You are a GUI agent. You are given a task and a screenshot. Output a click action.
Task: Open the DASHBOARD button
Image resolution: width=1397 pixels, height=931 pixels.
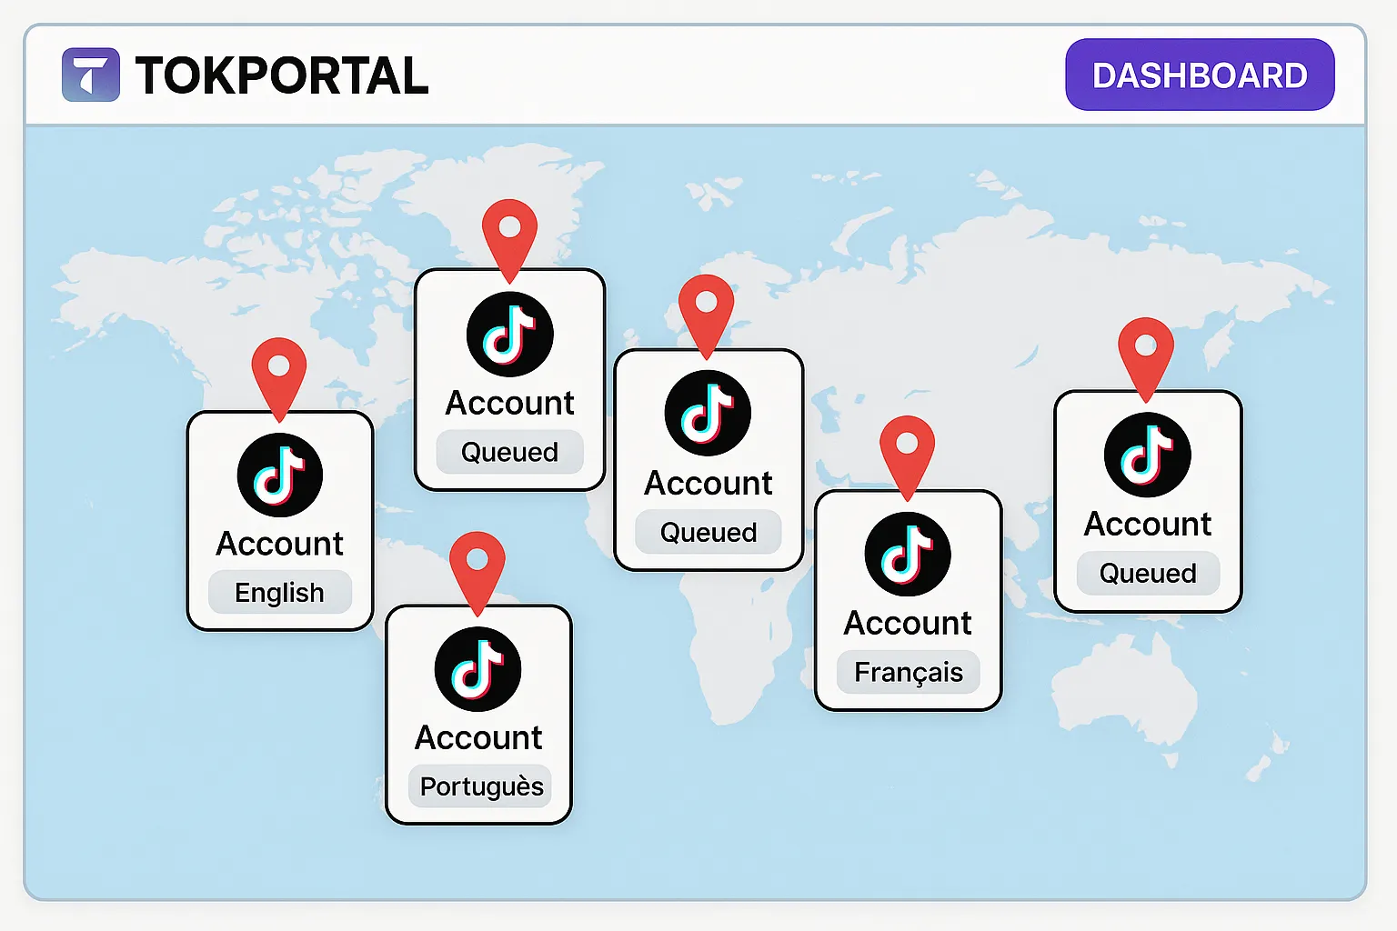pyautogui.click(x=1200, y=75)
